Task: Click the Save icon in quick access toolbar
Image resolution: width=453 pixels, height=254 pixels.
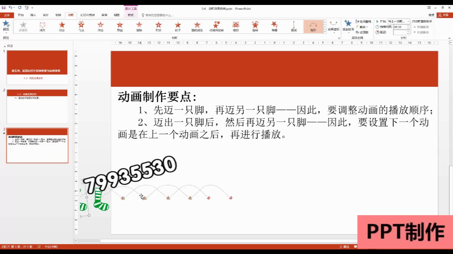Action: (x=4, y=7)
